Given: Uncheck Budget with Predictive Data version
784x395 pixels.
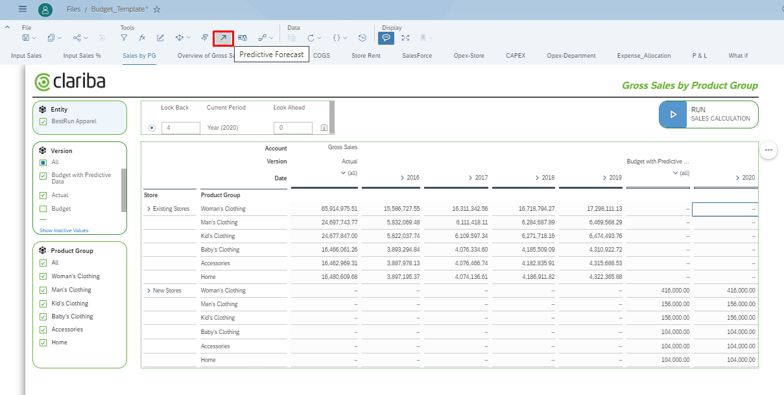Looking at the screenshot, I should [x=43, y=176].
